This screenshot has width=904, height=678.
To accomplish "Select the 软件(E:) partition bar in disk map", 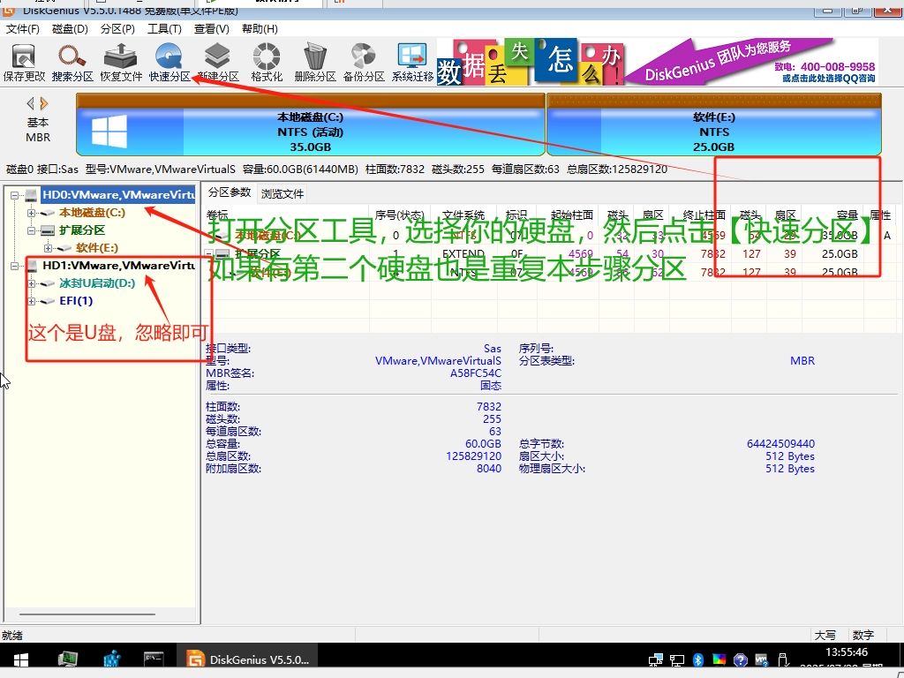I will coord(713,132).
